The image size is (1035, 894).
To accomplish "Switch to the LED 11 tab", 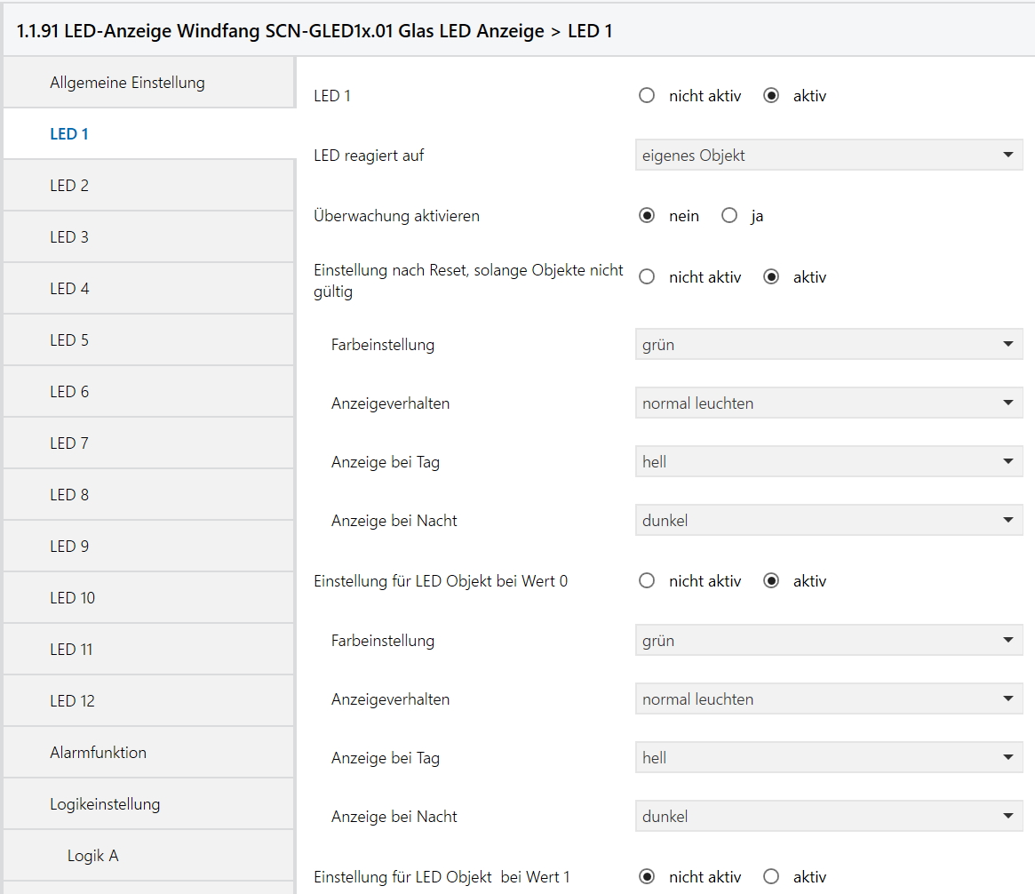I will 148,649.
